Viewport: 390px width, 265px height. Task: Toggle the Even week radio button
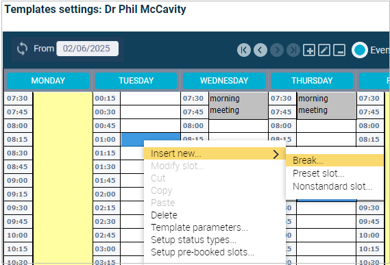pos(360,50)
